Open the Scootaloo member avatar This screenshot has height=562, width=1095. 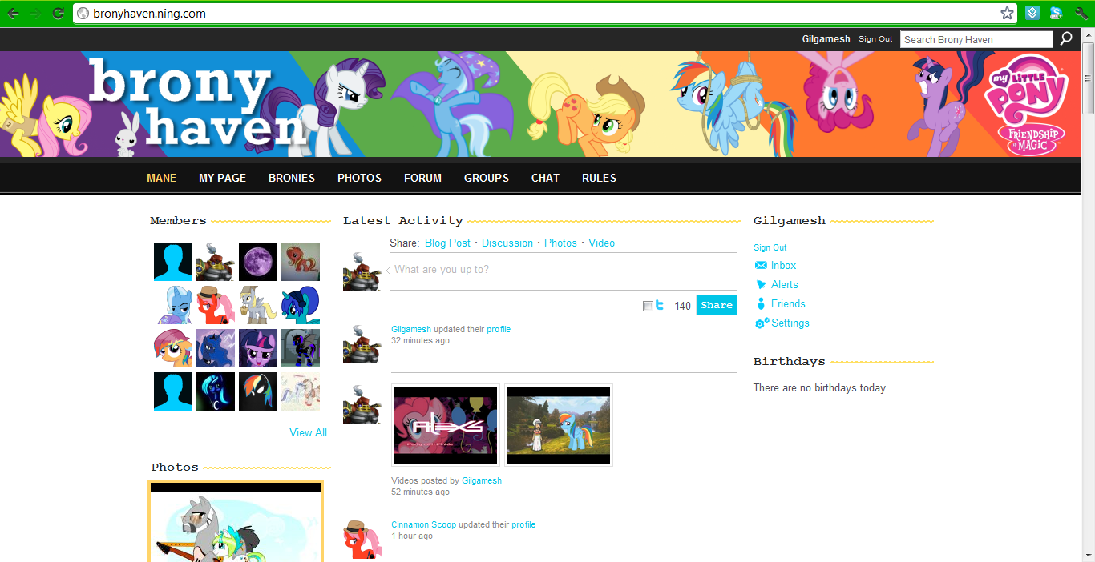coord(173,348)
